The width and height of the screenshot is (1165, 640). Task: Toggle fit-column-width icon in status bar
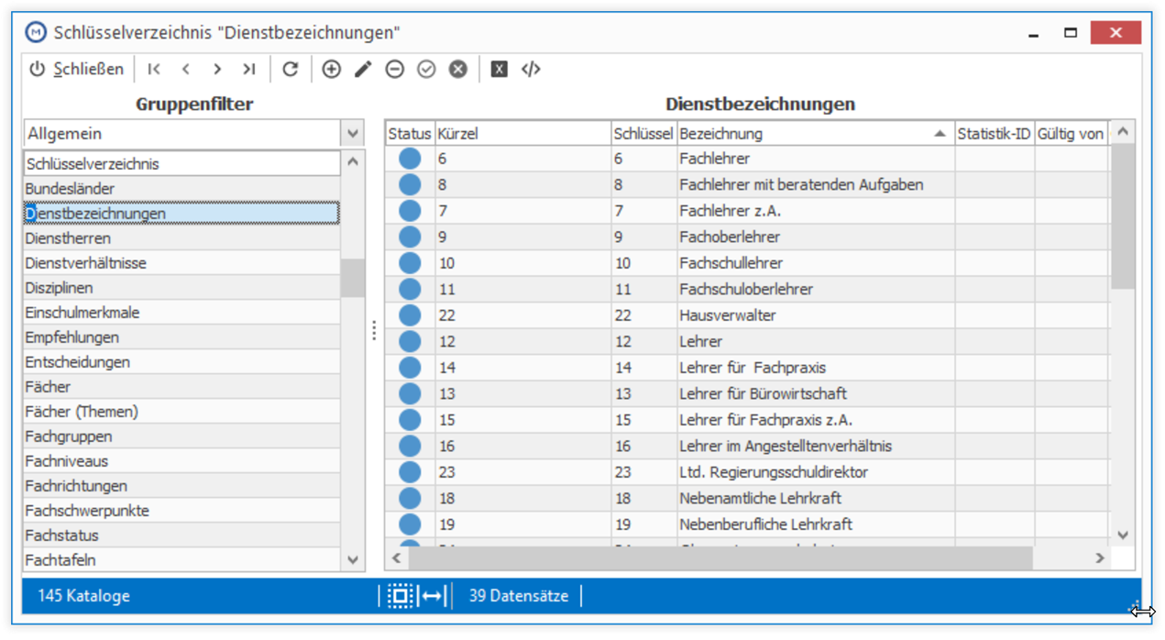[433, 596]
